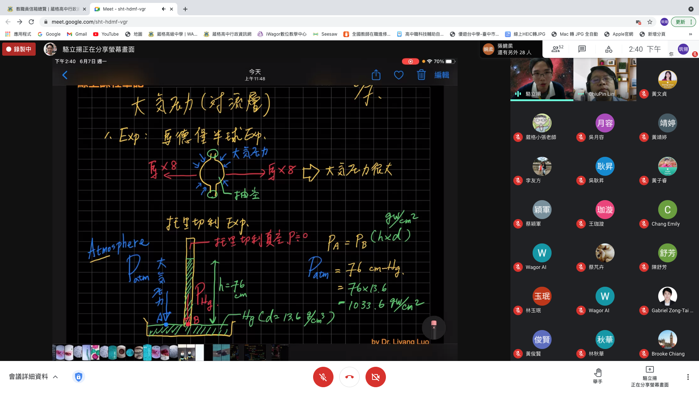Open the Activities shapes icon
Image resolution: width=699 pixels, height=393 pixels.
pos(609,49)
